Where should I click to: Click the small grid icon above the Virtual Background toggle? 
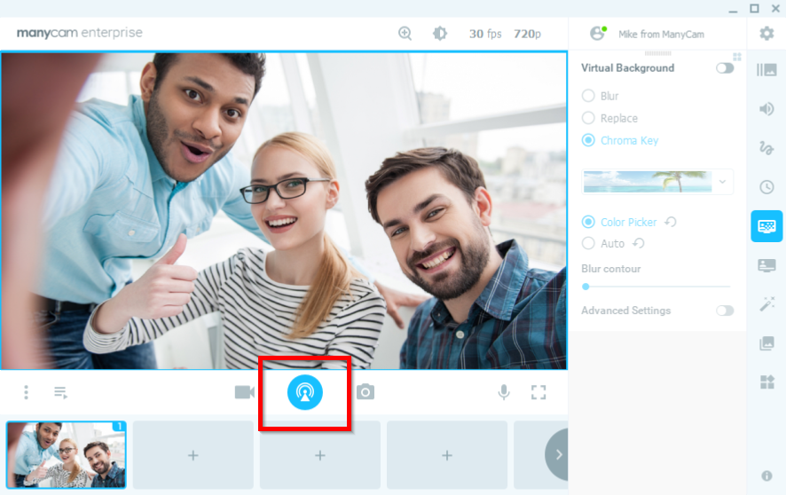(x=737, y=57)
